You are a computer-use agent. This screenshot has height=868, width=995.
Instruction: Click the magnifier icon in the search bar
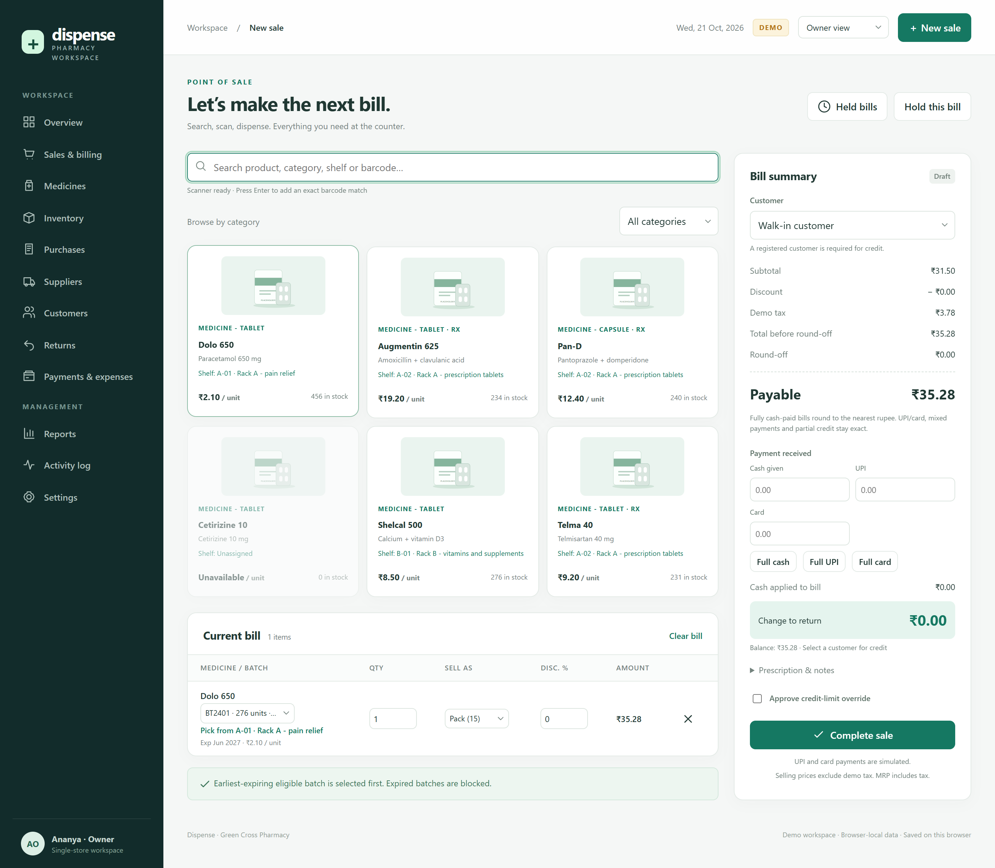coord(200,167)
